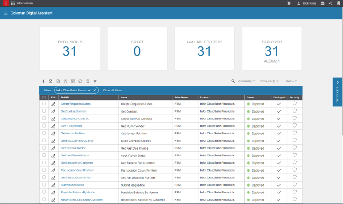Image resolution: width=343 pixels, height=204 pixels.
Task: Check the CreateRequisitionLines row checkbox
Action: pyautogui.click(x=44, y=103)
